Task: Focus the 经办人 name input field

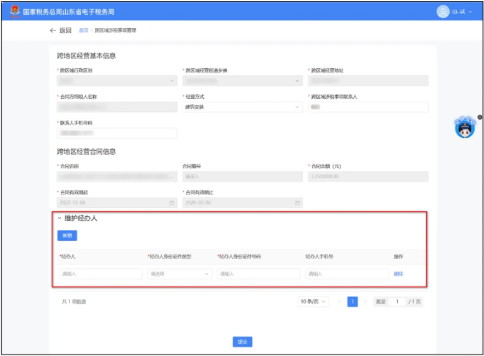Action: [100, 274]
